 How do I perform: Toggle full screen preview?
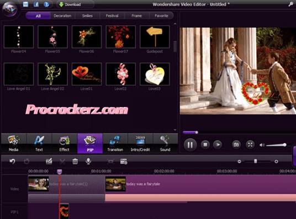click(250, 145)
